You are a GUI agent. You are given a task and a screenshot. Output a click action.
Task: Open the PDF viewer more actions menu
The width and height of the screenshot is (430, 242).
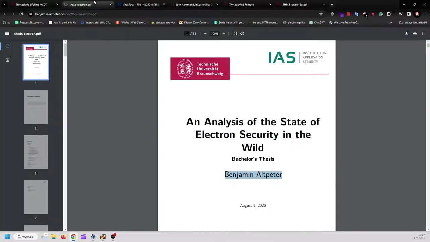423,34
